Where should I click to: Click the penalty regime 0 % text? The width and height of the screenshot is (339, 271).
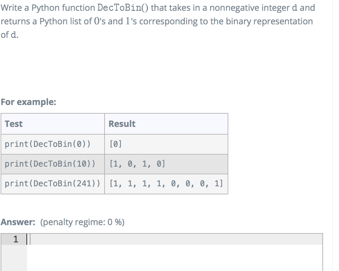click(x=82, y=222)
